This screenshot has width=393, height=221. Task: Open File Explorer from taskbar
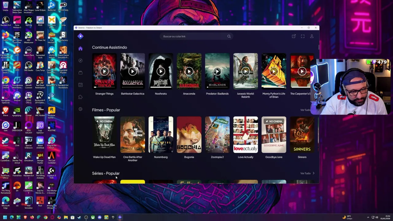[66, 217]
